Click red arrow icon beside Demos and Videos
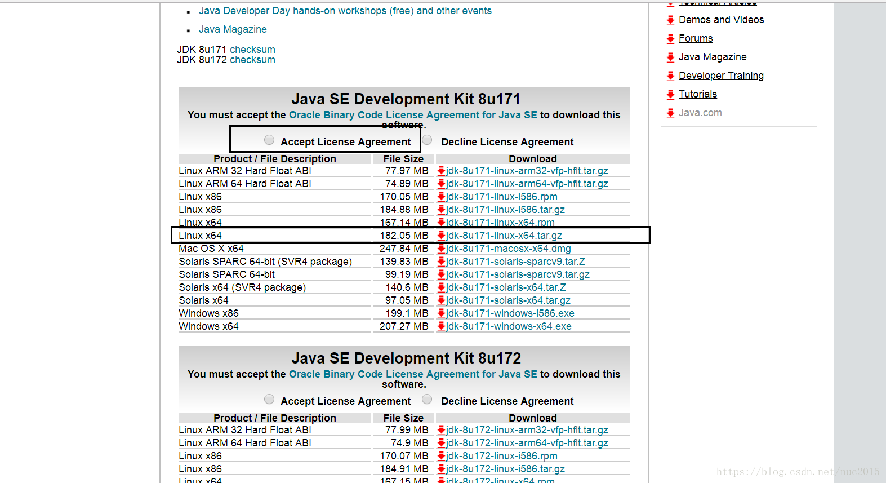The image size is (886, 483). click(670, 20)
